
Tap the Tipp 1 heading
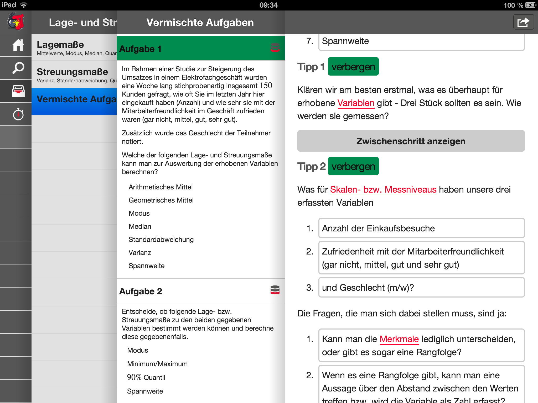[311, 67]
